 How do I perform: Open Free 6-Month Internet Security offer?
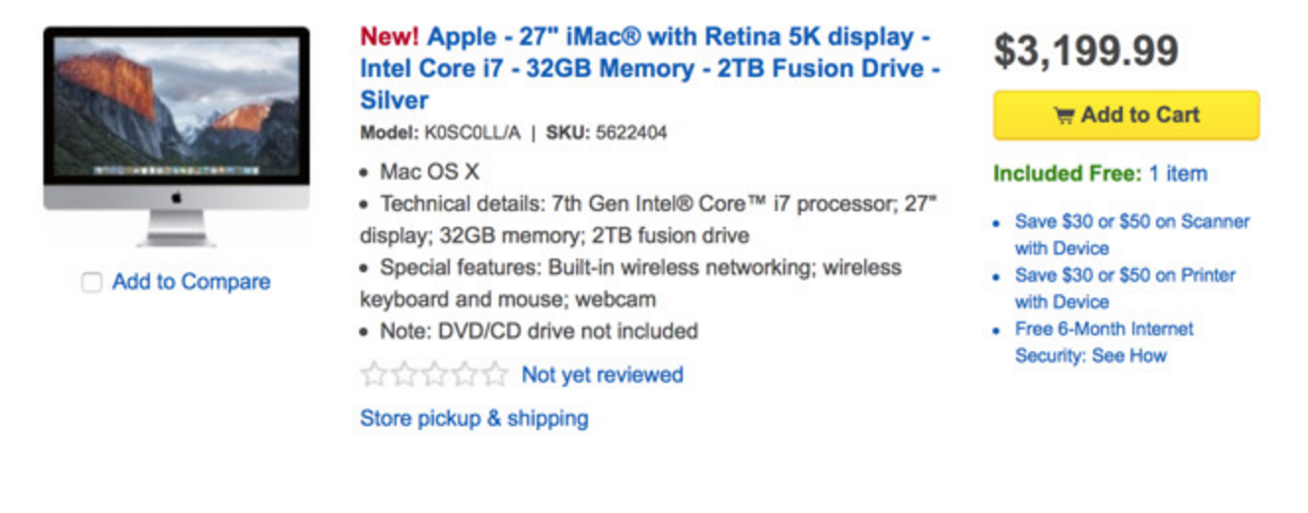point(1104,342)
